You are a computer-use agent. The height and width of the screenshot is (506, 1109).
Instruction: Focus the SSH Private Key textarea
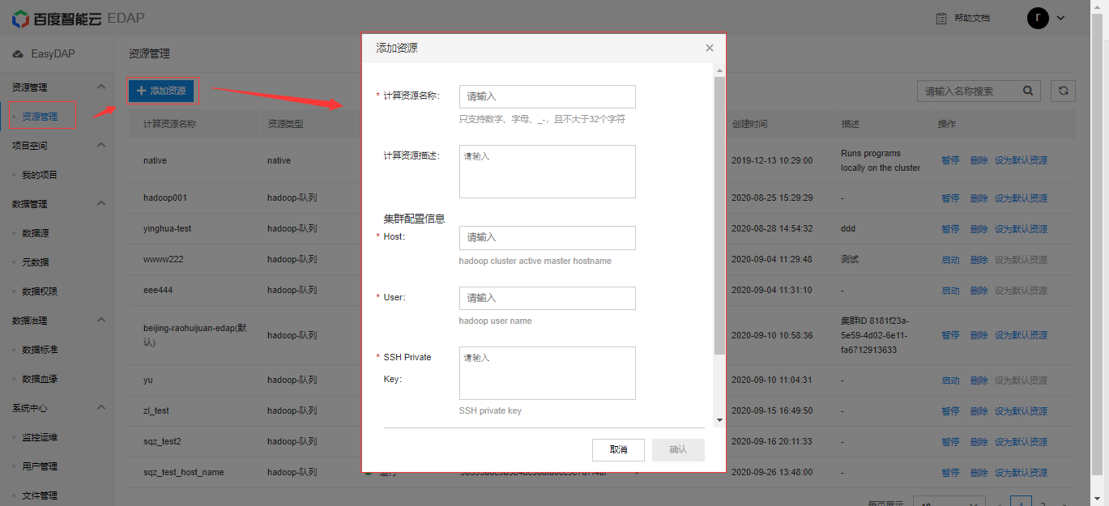(x=547, y=373)
